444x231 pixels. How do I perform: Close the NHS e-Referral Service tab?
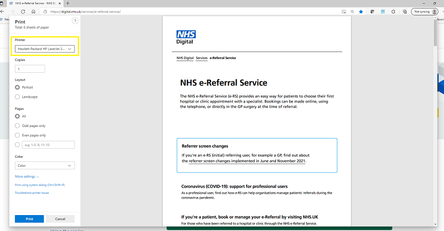[x=60, y=3]
